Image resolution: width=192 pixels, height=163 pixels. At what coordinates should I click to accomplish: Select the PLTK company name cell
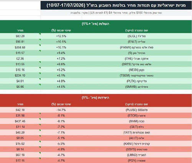[x=137, y=81]
